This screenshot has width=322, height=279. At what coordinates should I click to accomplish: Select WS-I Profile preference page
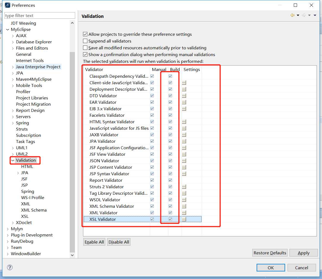[x=33, y=198]
